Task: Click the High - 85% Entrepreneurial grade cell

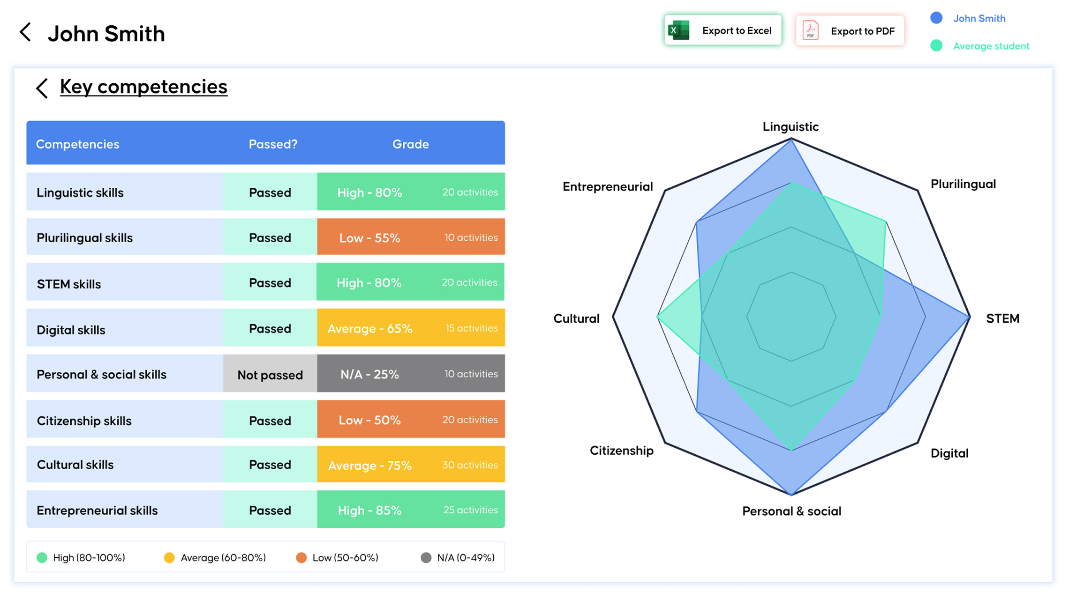Action: tap(411, 509)
